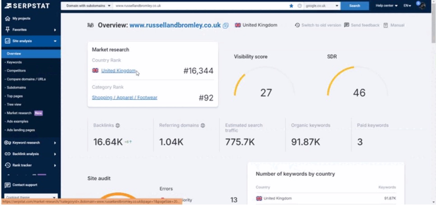The height and width of the screenshot is (206, 436).
Task: Click the Favorites pin icon
Action: [x=8, y=29]
